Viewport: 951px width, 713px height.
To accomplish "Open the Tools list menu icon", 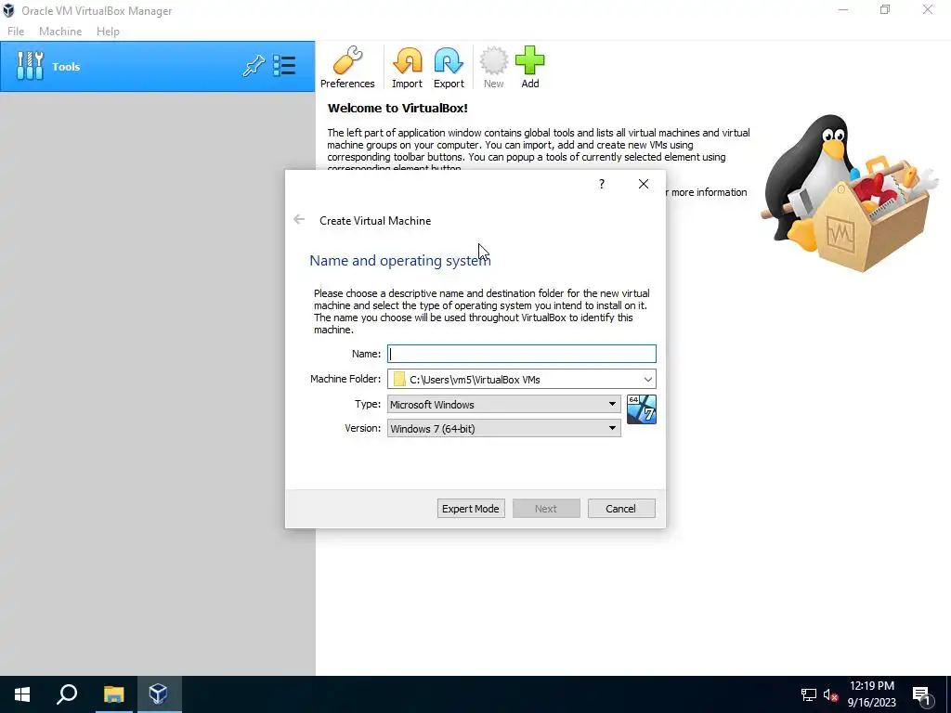I will [284, 66].
